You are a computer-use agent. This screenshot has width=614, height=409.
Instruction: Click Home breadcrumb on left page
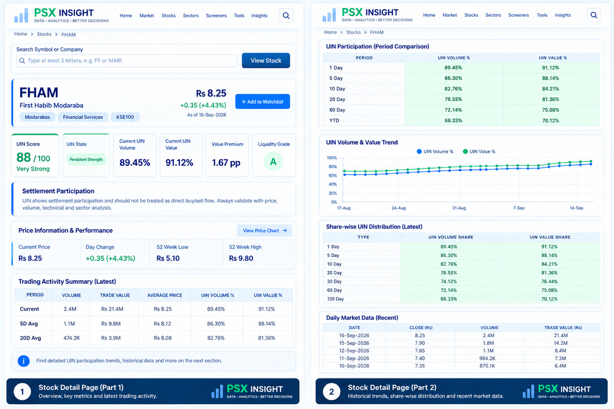click(21, 34)
